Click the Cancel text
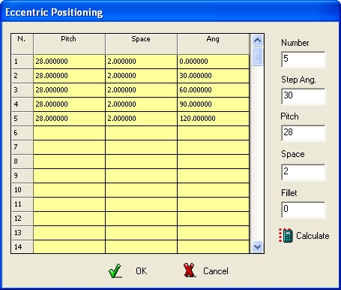 (216, 271)
